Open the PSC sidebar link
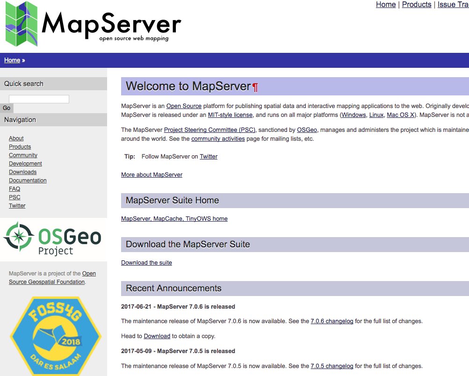Viewport: 469px width, 376px height. pyautogui.click(x=14, y=197)
